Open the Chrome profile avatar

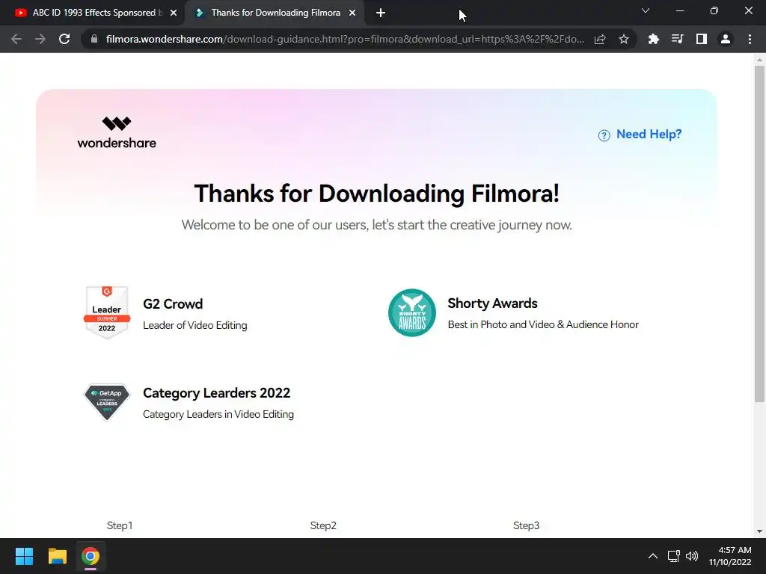click(x=726, y=39)
